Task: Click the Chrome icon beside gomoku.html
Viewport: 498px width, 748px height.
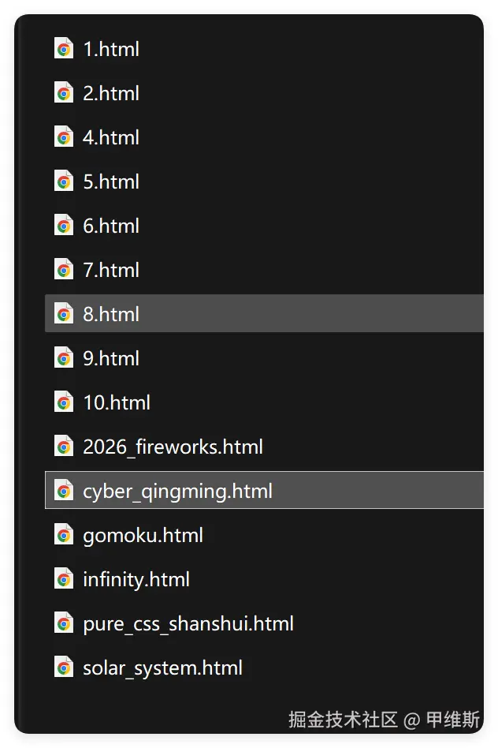Action: (63, 535)
